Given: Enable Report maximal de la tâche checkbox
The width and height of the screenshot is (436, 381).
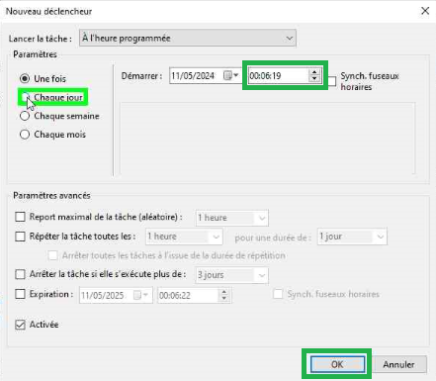Looking at the screenshot, I should tap(20, 217).
